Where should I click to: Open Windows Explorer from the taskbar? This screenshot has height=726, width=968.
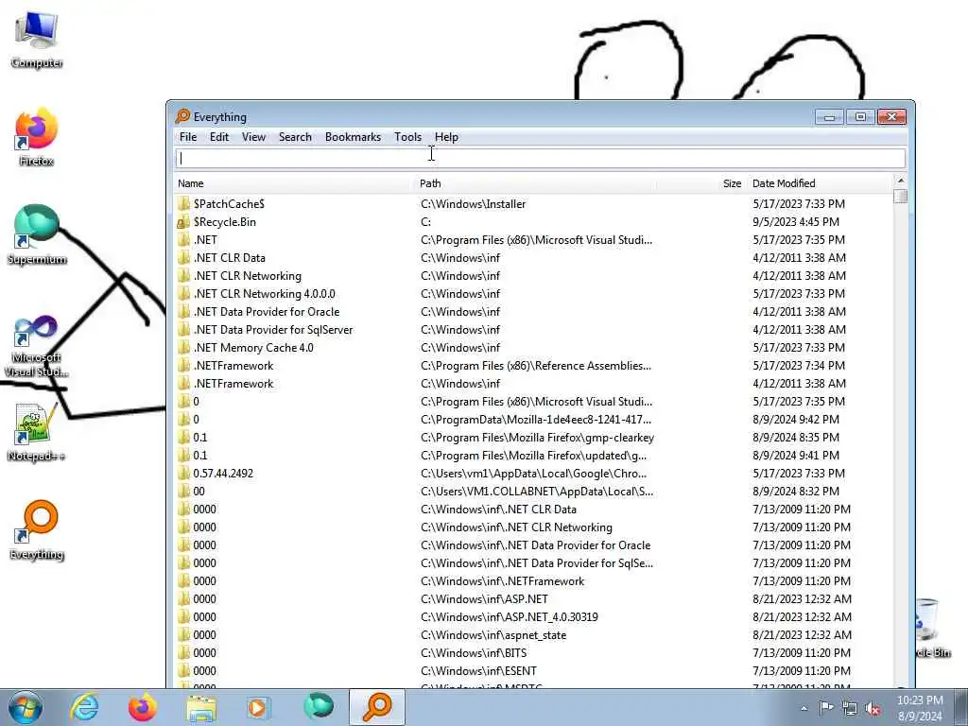click(201, 707)
